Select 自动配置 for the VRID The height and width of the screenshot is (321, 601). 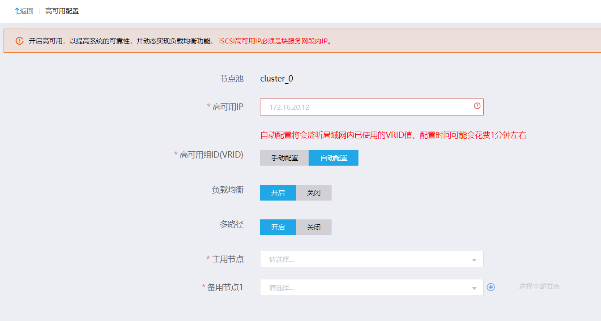[333, 158]
